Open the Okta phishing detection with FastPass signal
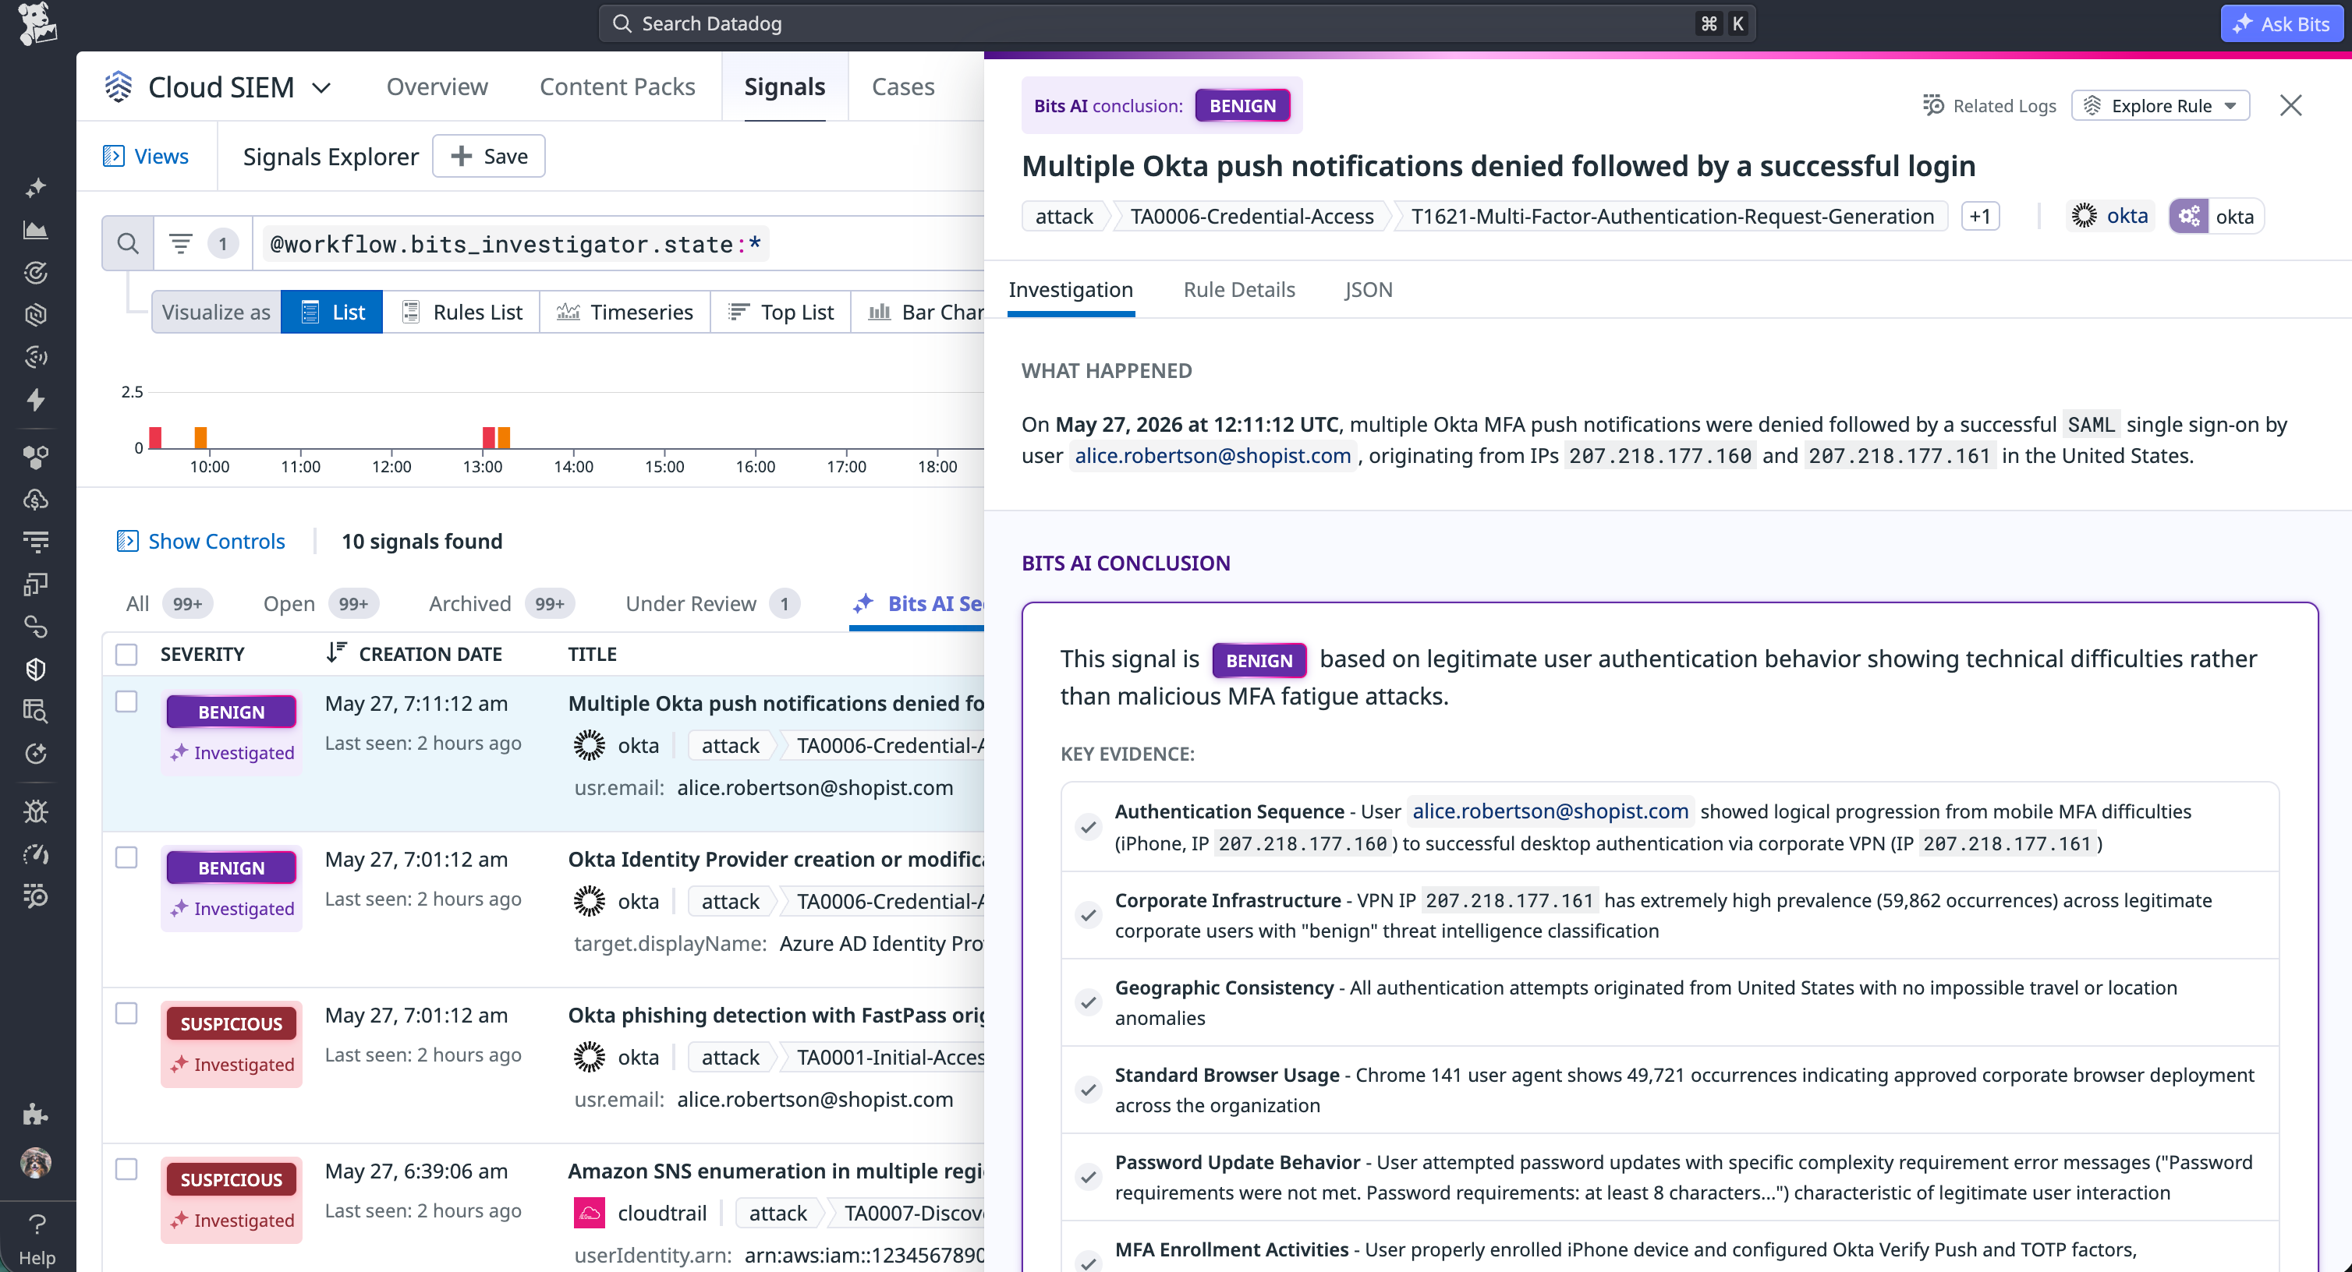 [776, 1015]
